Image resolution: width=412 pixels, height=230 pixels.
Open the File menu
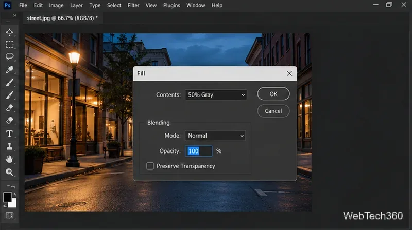tap(23, 5)
